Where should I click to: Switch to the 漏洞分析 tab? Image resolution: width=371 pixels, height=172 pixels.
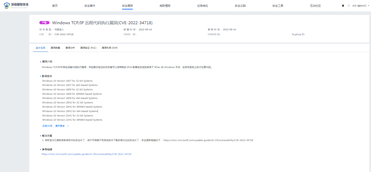pyautogui.click(x=70, y=48)
